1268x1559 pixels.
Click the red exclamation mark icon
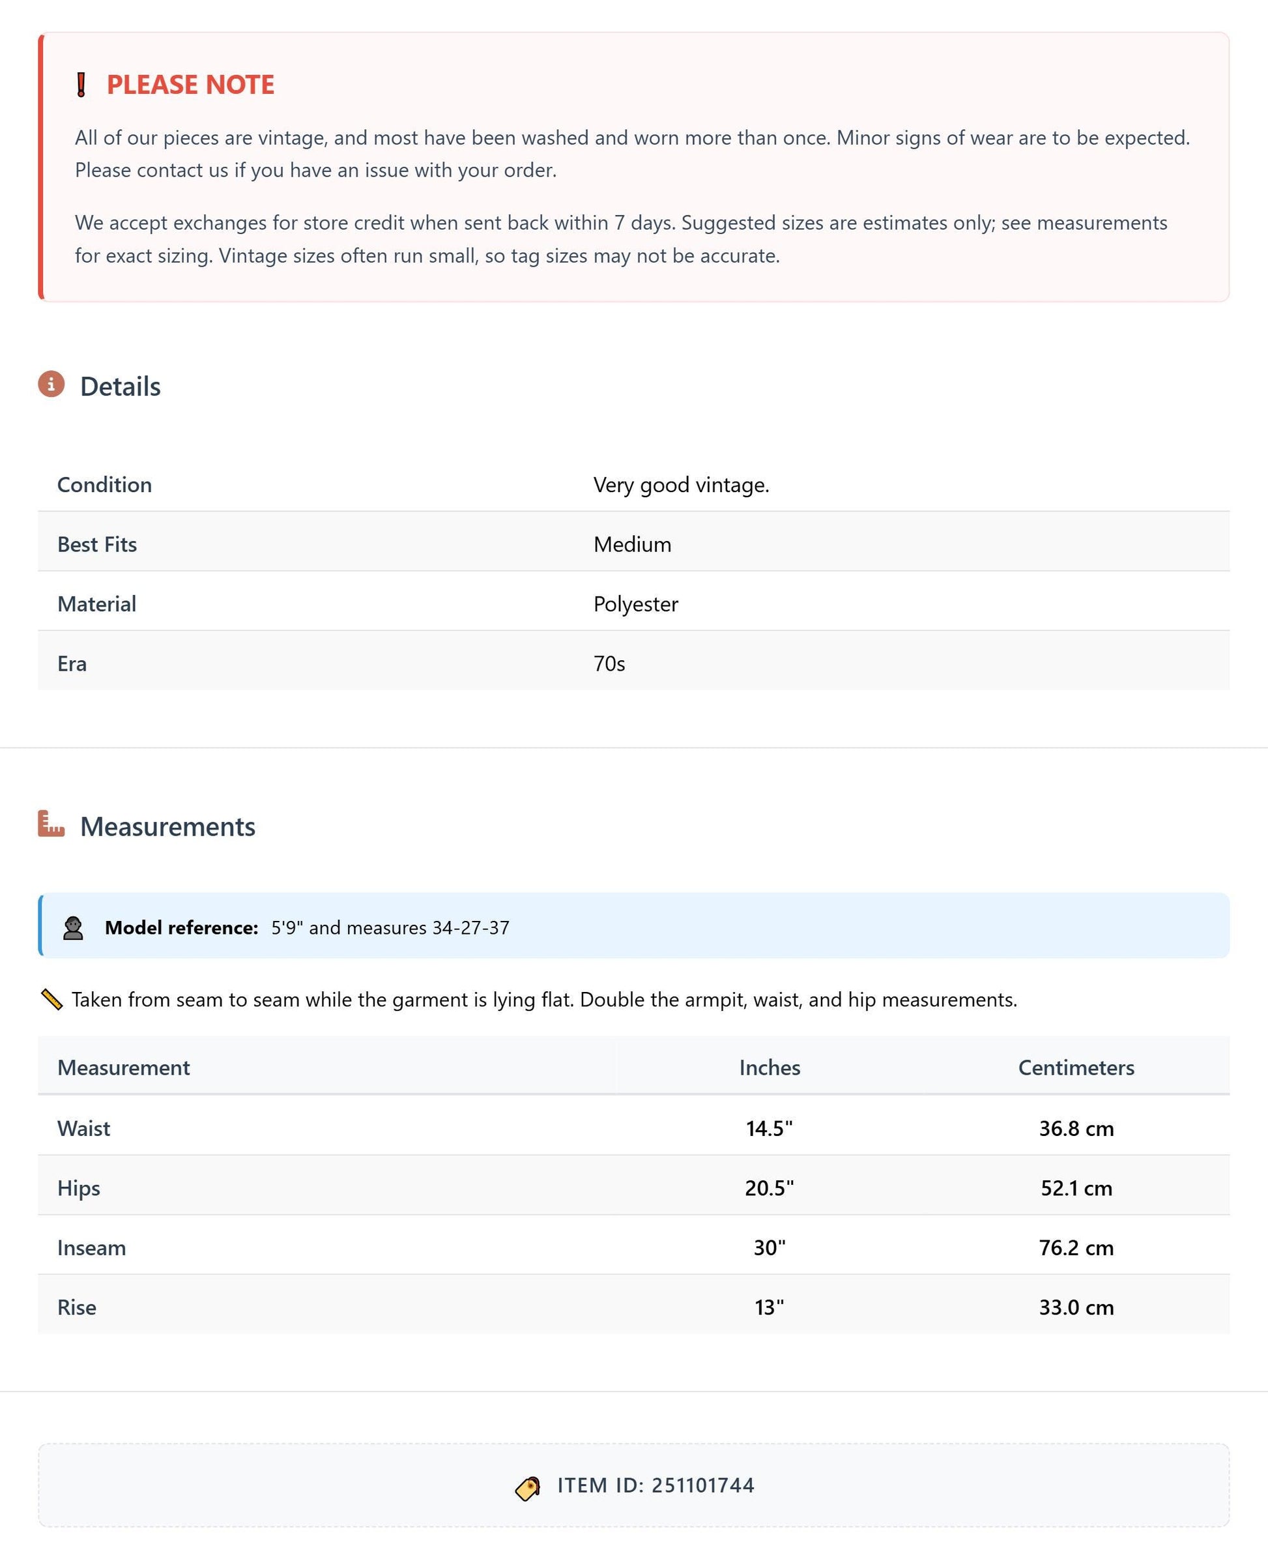coord(81,85)
